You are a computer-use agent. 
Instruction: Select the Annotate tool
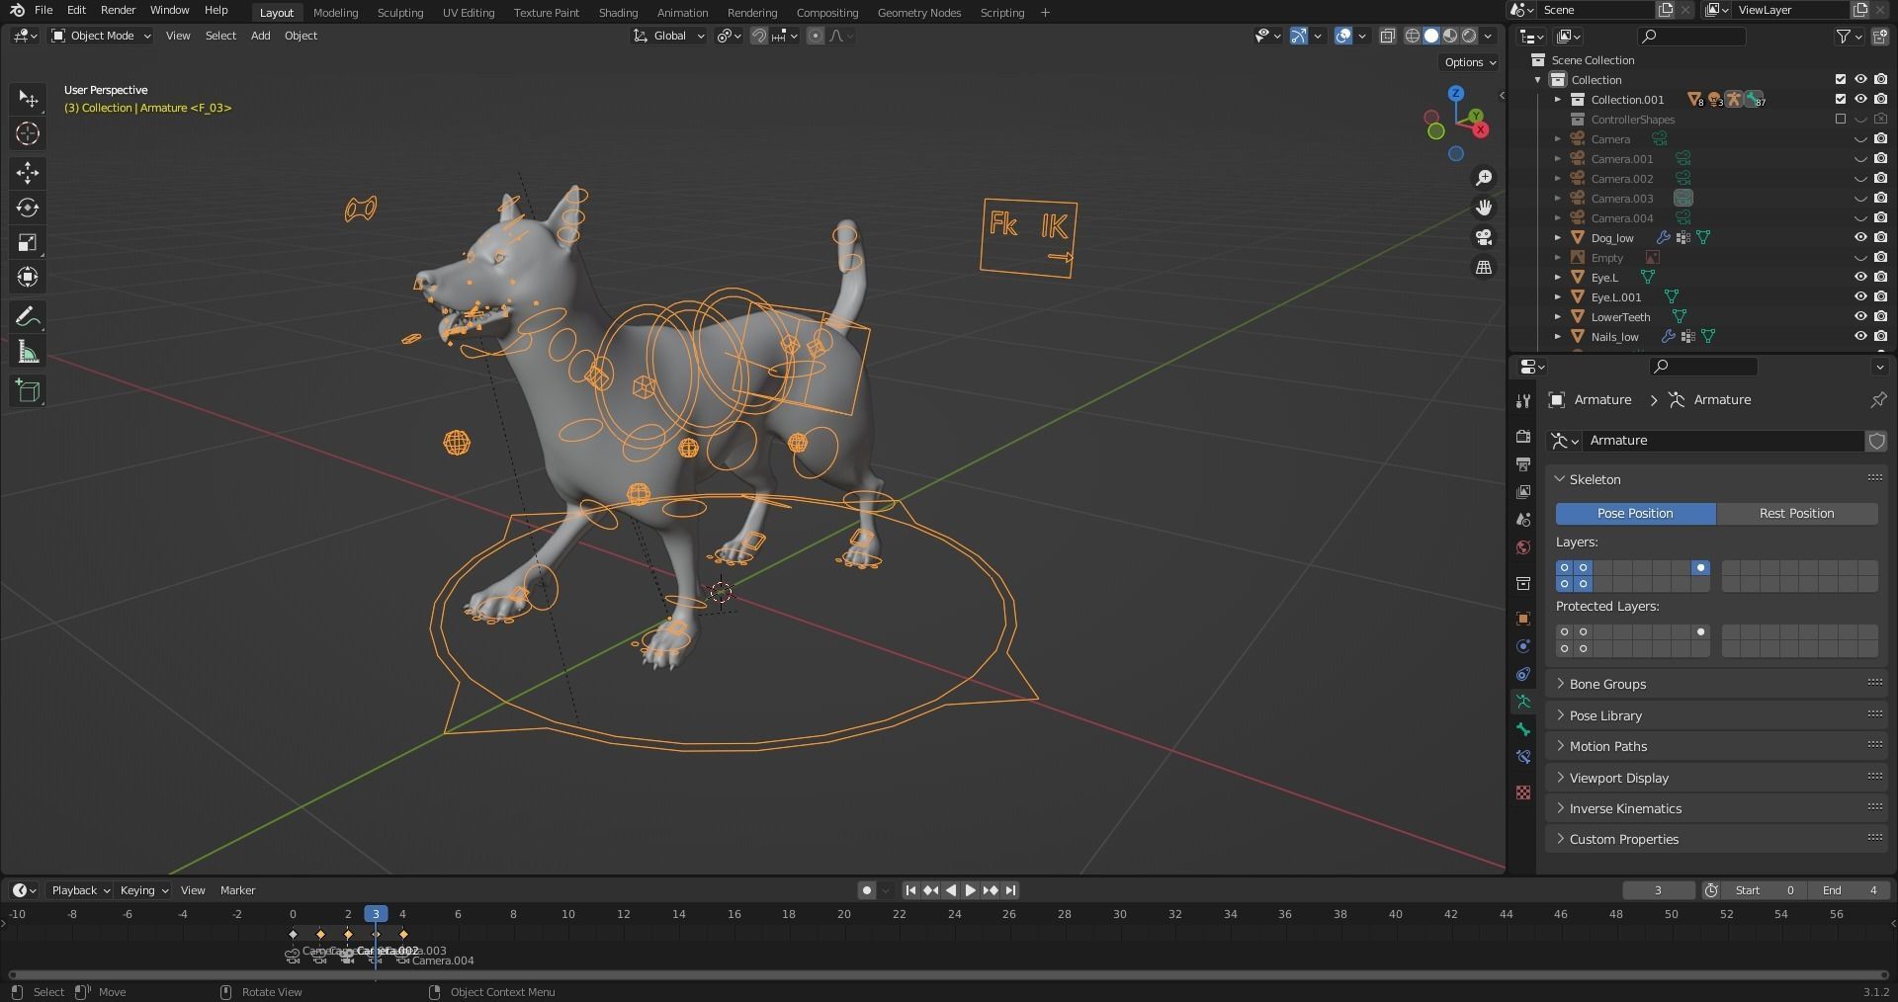pyautogui.click(x=28, y=316)
